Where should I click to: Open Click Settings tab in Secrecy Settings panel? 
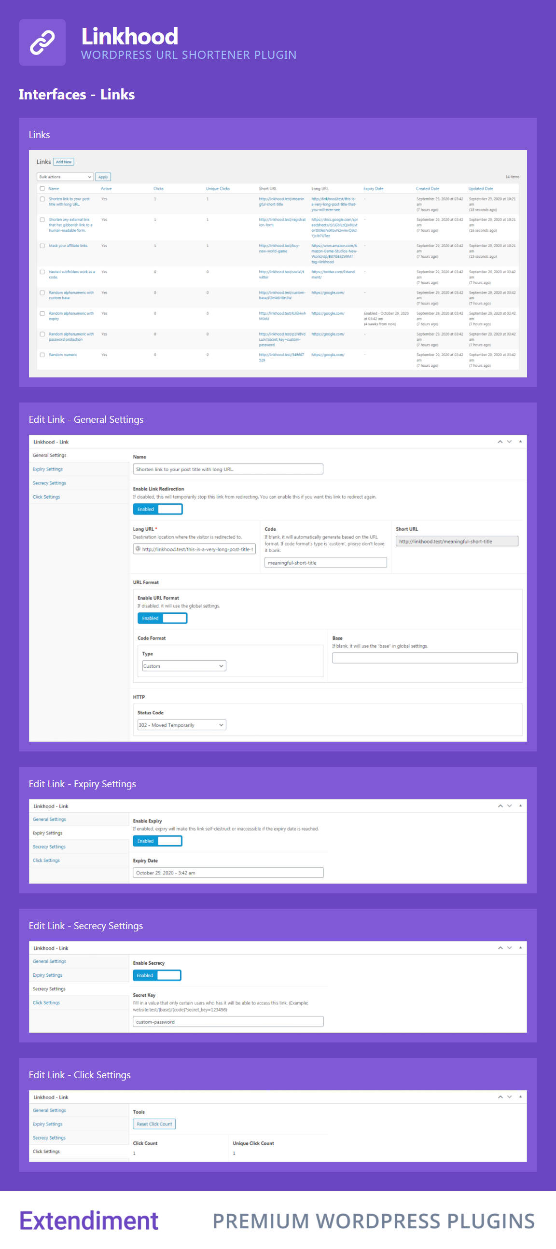click(46, 1003)
